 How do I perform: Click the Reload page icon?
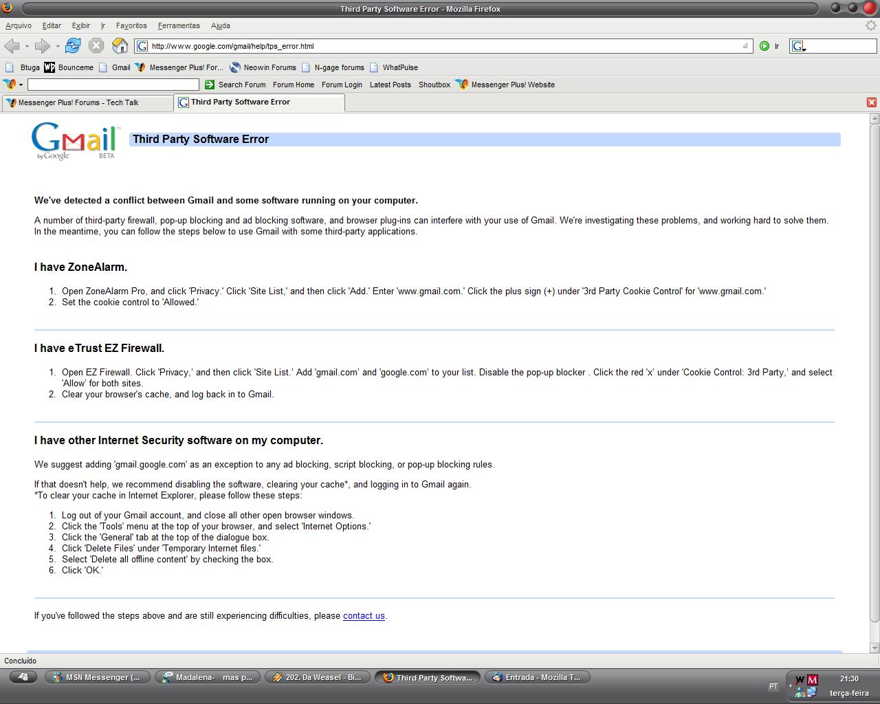point(73,46)
